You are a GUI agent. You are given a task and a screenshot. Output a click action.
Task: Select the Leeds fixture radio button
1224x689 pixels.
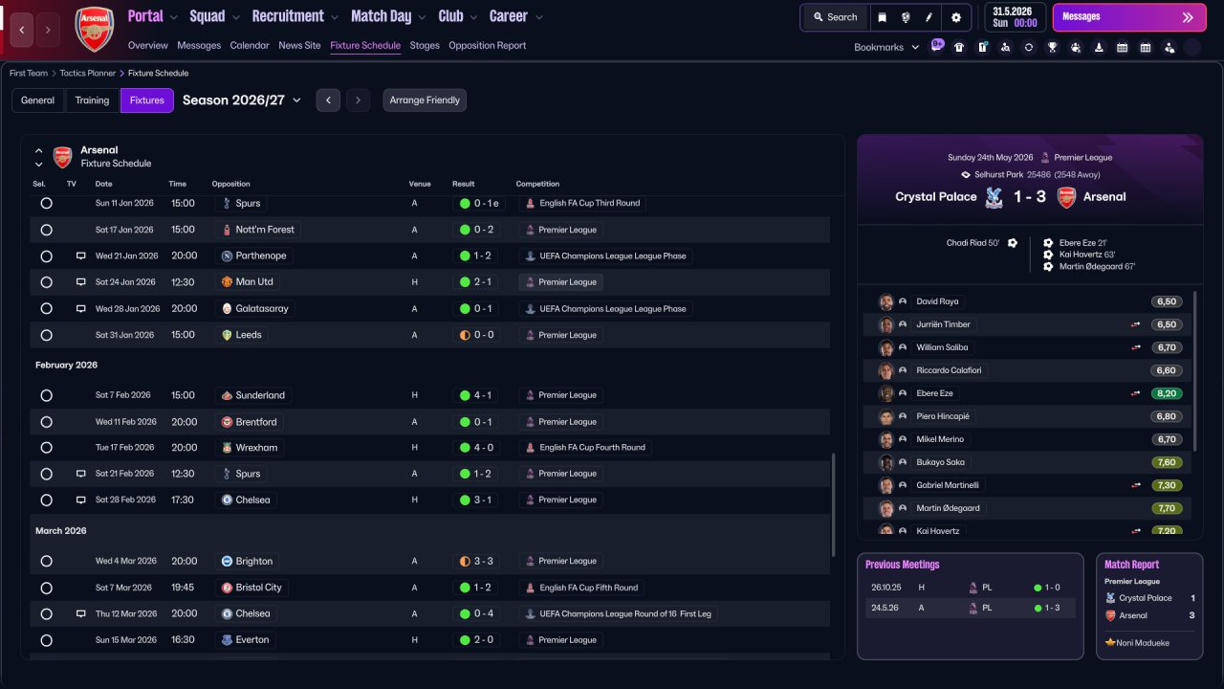tap(46, 335)
